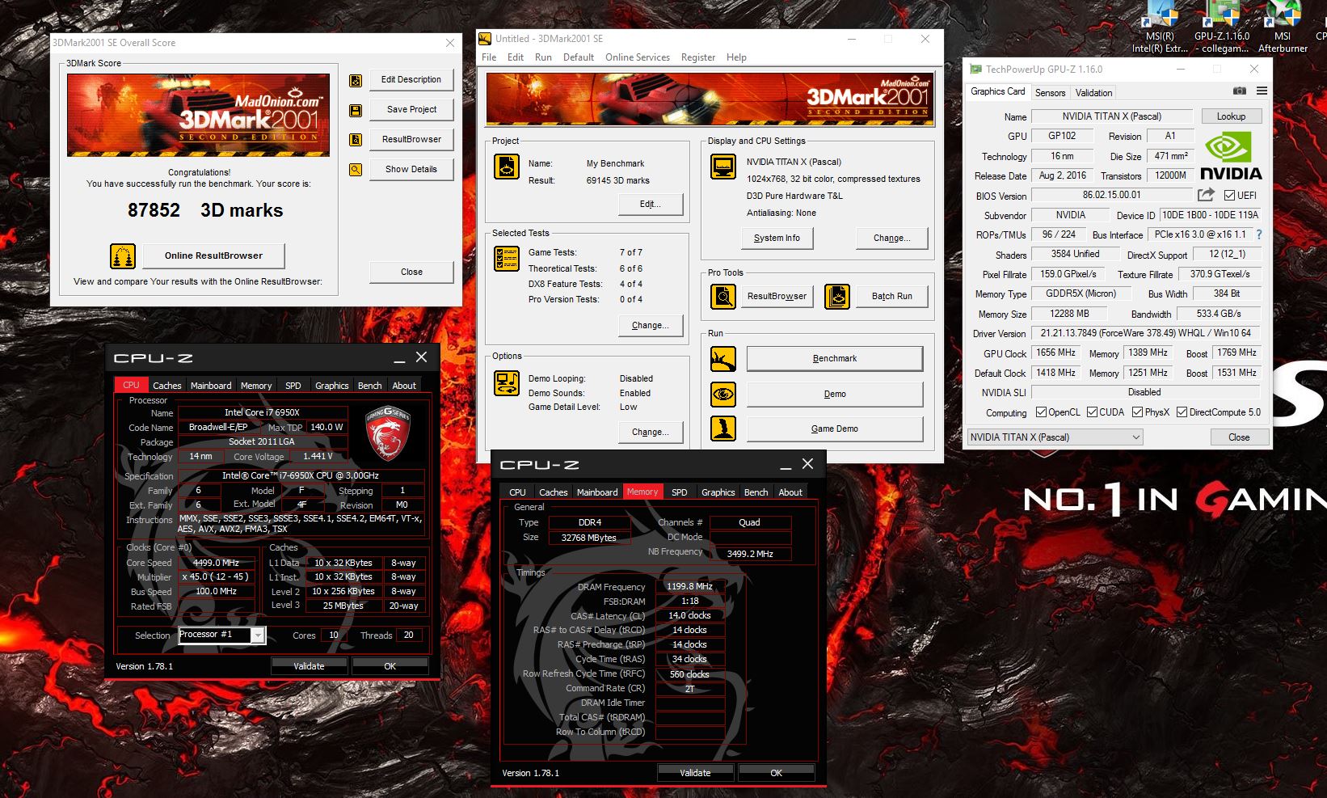
Task: Open the GPU-Z hamburger menu icon
Action: pos(1262,91)
